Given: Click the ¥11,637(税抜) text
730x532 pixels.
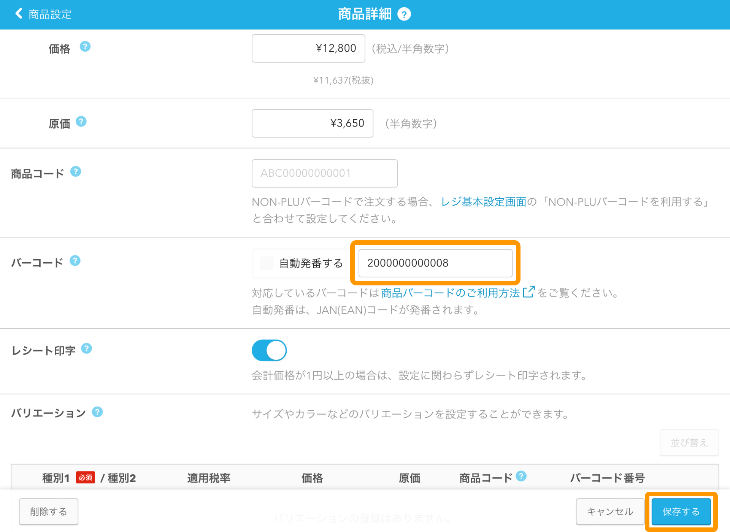Looking at the screenshot, I should (343, 80).
